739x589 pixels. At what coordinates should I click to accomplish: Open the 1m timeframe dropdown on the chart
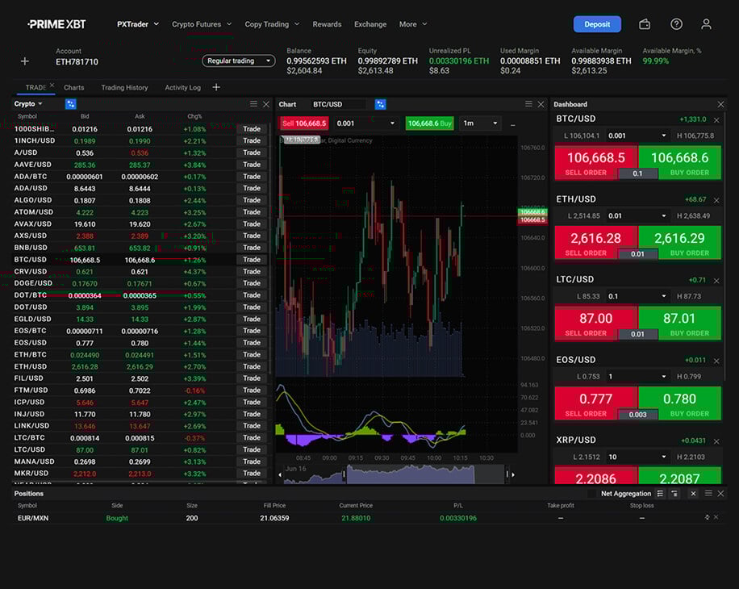(x=480, y=123)
